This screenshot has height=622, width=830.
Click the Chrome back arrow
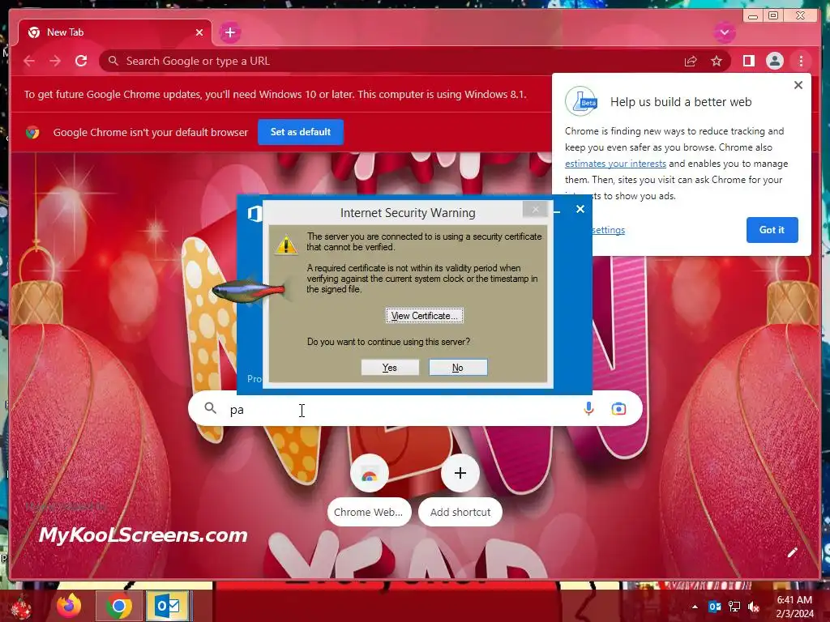click(x=29, y=61)
